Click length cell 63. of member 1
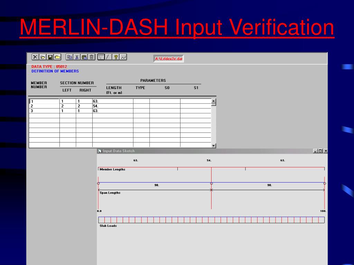 pos(113,101)
